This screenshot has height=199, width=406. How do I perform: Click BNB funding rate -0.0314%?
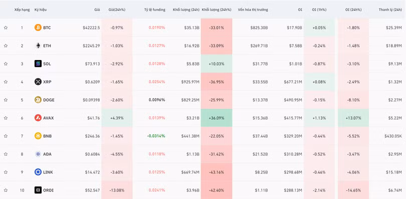156,136
